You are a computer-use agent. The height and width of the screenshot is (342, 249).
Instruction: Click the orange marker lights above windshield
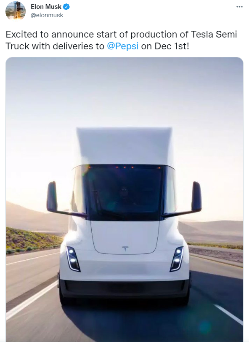[x=124, y=167]
